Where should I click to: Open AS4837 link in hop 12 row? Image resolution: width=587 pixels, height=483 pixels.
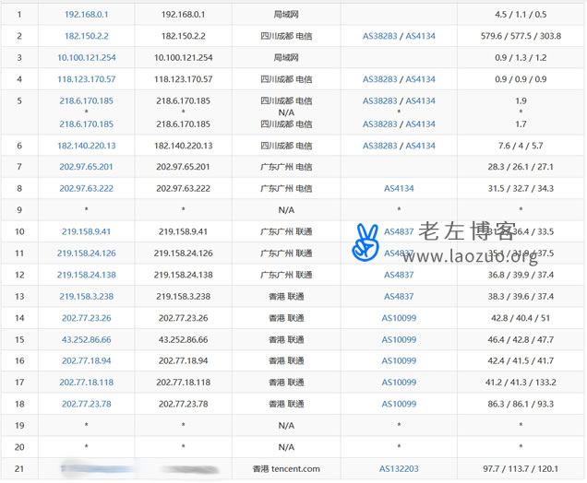pos(399,276)
